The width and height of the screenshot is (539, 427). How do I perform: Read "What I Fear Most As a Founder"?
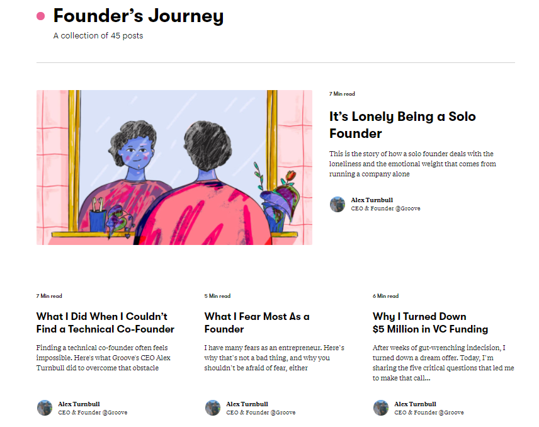pos(256,322)
